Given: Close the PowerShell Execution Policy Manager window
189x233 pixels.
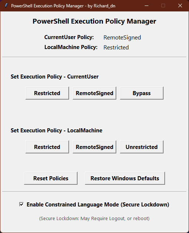Looking at the screenshot, I should pyautogui.click(x=180, y=6).
